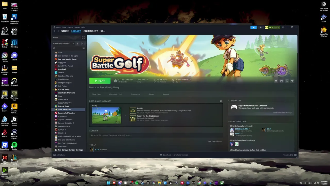
Task: Show hidden system tray icons chevron
Action: click(x=297, y=183)
